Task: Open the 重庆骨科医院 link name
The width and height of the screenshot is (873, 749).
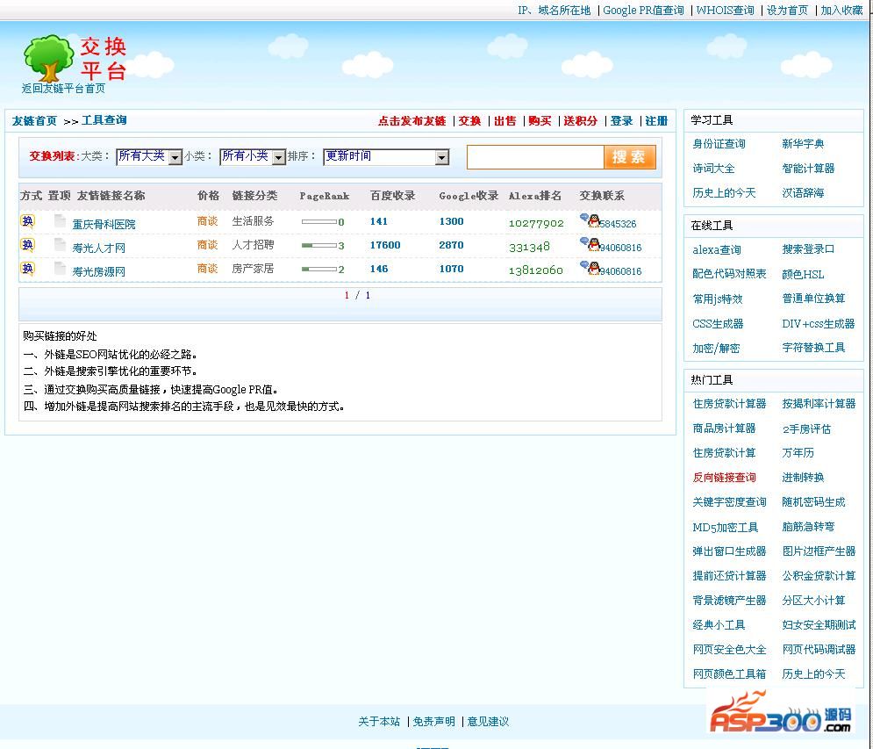Action: (x=104, y=225)
